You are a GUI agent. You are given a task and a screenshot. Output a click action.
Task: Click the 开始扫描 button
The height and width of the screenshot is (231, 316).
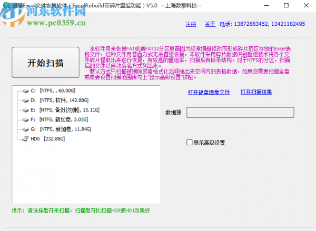pos(45,63)
